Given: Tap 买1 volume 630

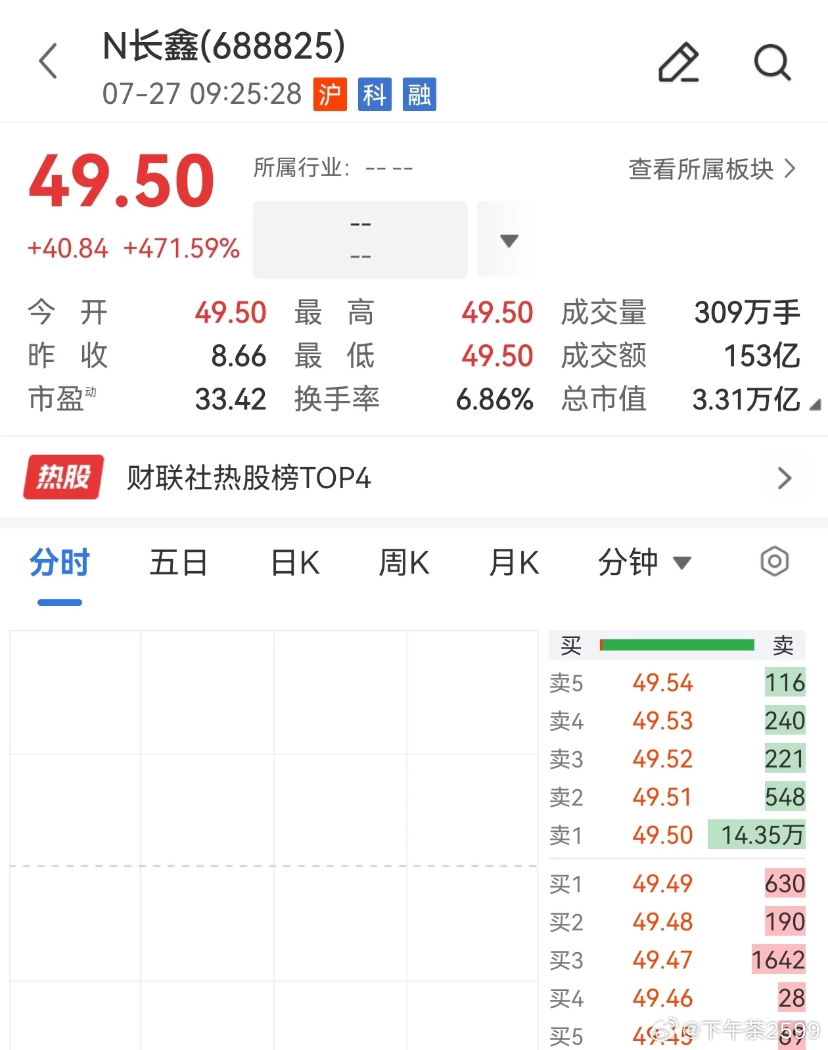Looking at the screenshot, I should tap(785, 884).
